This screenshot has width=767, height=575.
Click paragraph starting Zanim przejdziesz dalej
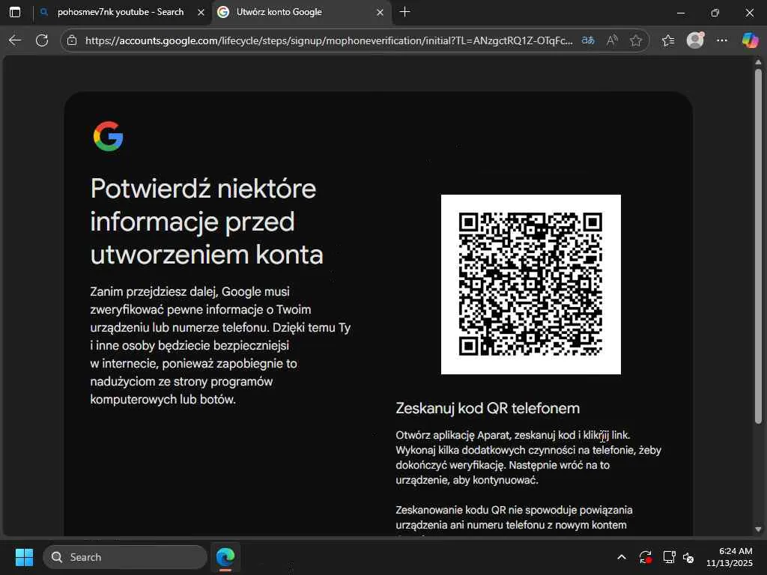click(x=221, y=345)
